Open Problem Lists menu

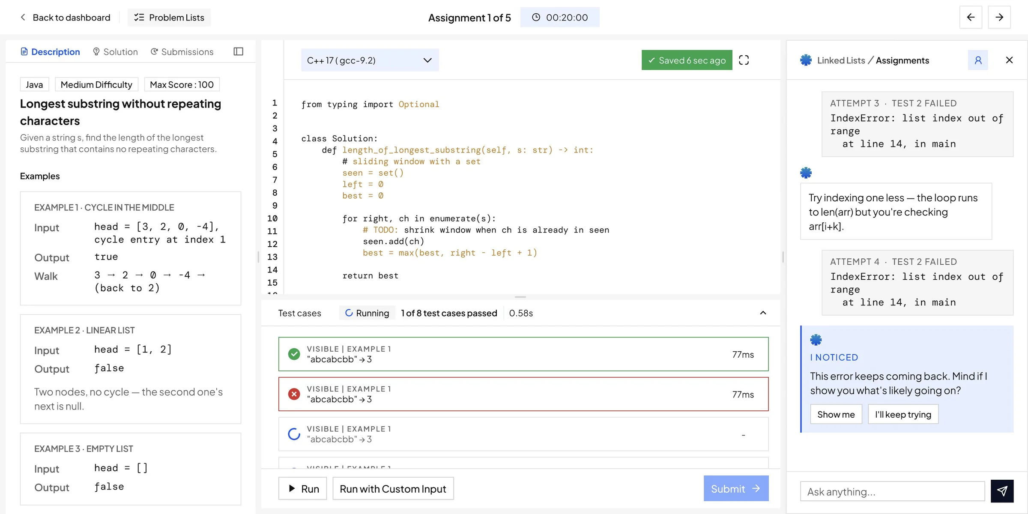click(x=169, y=18)
